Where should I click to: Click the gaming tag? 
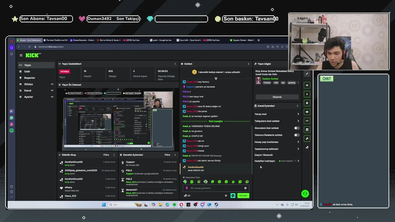(x=292, y=83)
